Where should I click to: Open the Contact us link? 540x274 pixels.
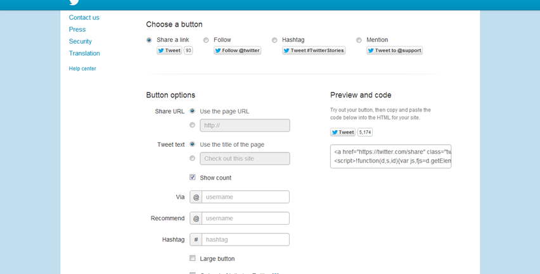84,18
